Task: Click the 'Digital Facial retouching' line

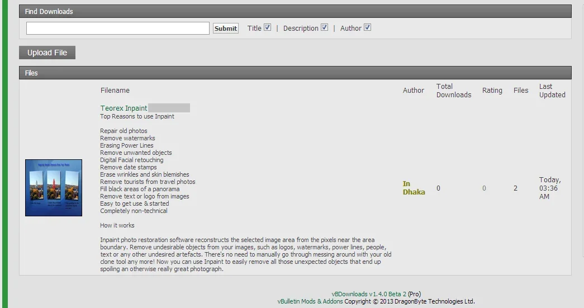Action: [x=131, y=160]
